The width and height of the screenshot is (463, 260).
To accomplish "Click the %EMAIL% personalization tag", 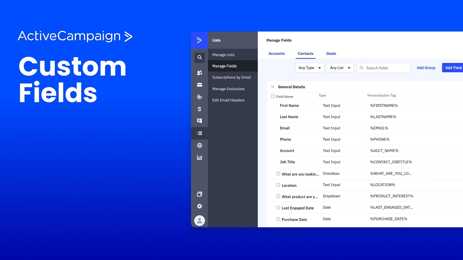I will 379,128.
